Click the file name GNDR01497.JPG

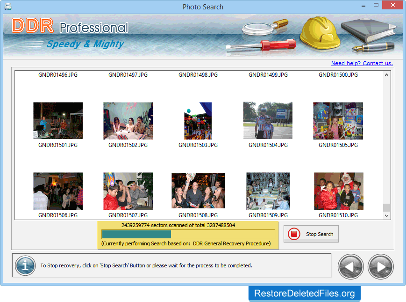point(128,75)
